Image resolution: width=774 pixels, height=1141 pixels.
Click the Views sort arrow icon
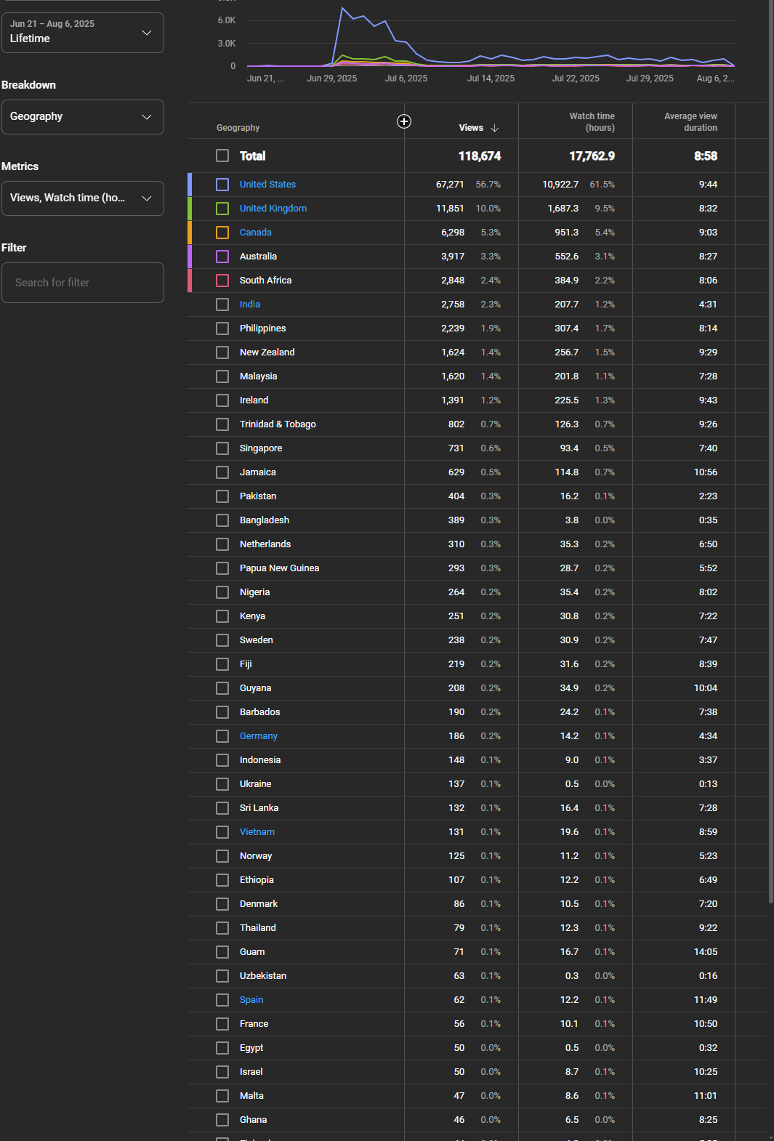coord(495,128)
